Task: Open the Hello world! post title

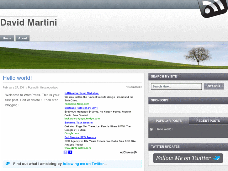Action: point(17,78)
